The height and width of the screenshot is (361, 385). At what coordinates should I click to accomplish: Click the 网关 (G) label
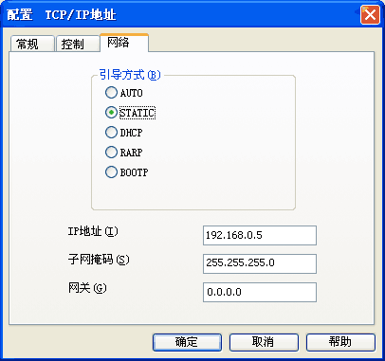(x=87, y=288)
